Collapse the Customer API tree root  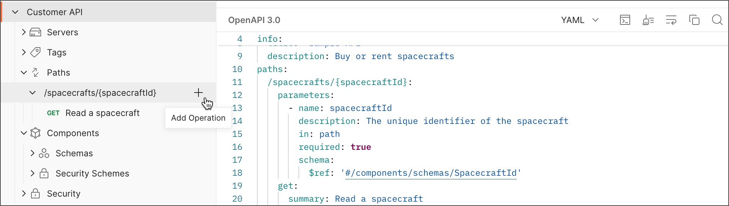tap(15, 12)
